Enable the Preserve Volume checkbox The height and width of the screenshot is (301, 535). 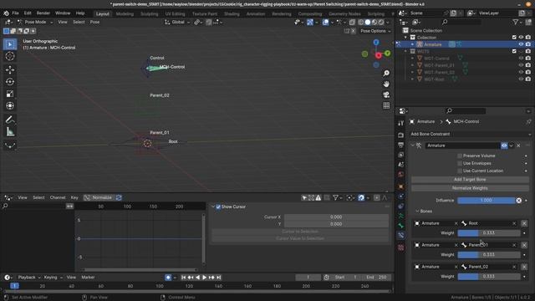coord(460,156)
